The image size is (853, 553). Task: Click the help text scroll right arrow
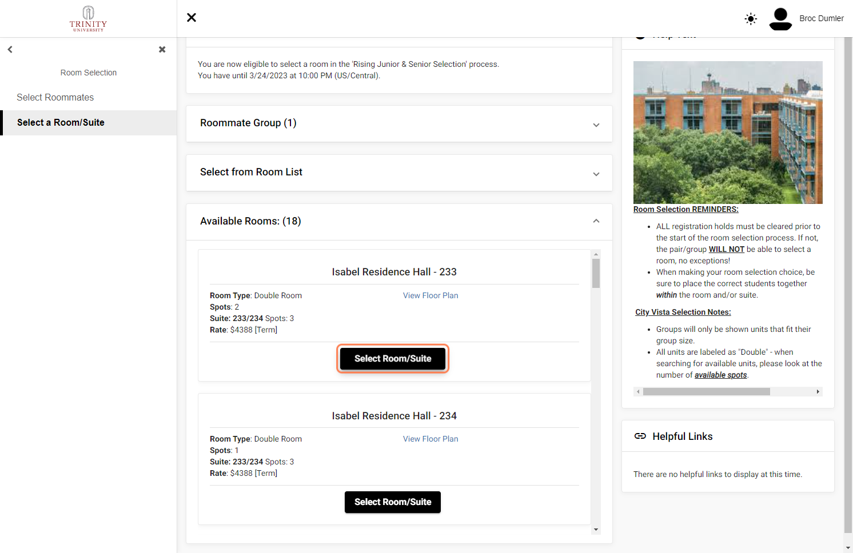818,392
